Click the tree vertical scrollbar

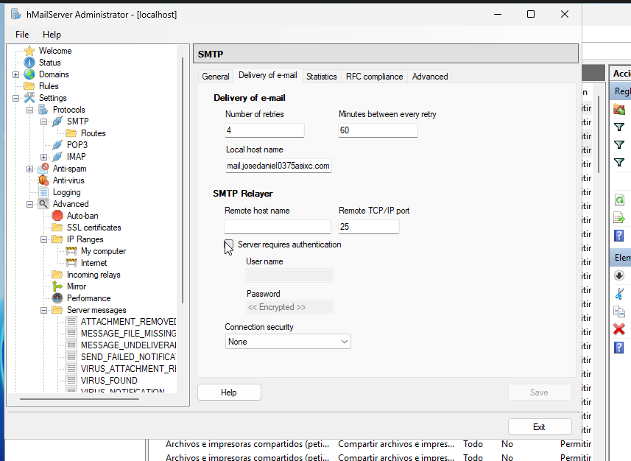point(183,180)
